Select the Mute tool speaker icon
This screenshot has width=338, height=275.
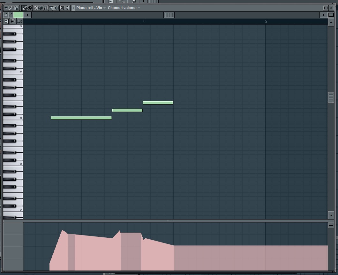tap(41, 8)
